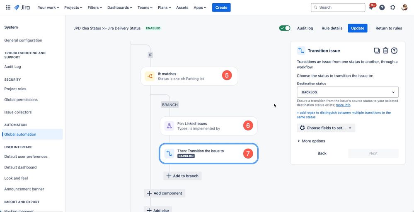This screenshot has height=212, width=414.
Task: Open General configuration in sidebar
Action: tap(23, 40)
